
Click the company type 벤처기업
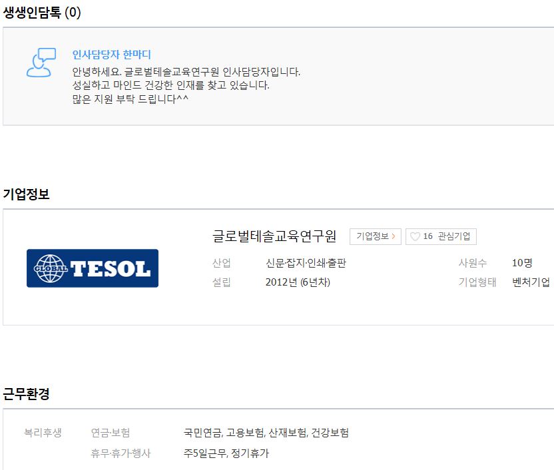[531, 282]
